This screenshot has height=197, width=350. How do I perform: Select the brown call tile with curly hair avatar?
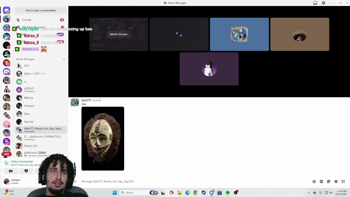coord(300,34)
